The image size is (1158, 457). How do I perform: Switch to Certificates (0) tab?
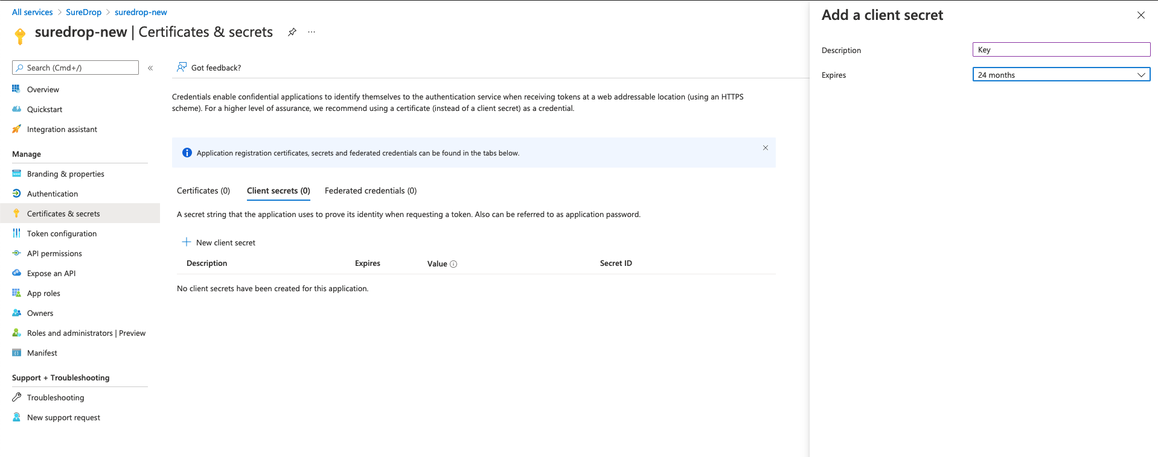(x=203, y=191)
